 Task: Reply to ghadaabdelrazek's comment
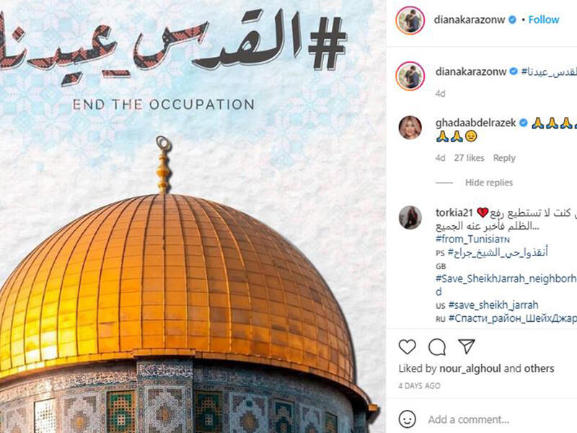coord(504,158)
